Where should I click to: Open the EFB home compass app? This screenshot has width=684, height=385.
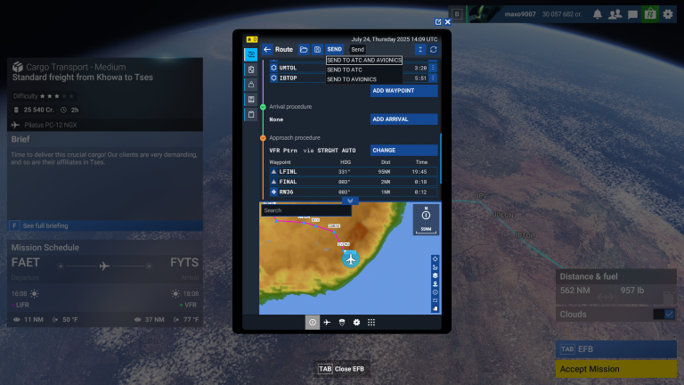[313, 322]
